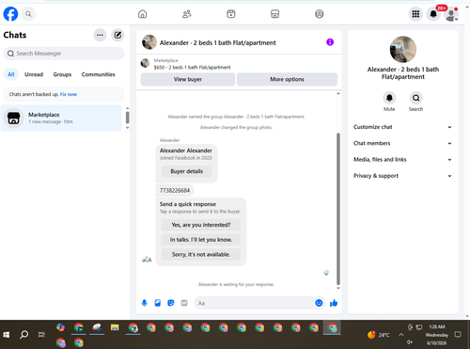This screenshot has width=470, height=349.
Task: Click the Facebook logo
Action: click(x=10, y=14)
